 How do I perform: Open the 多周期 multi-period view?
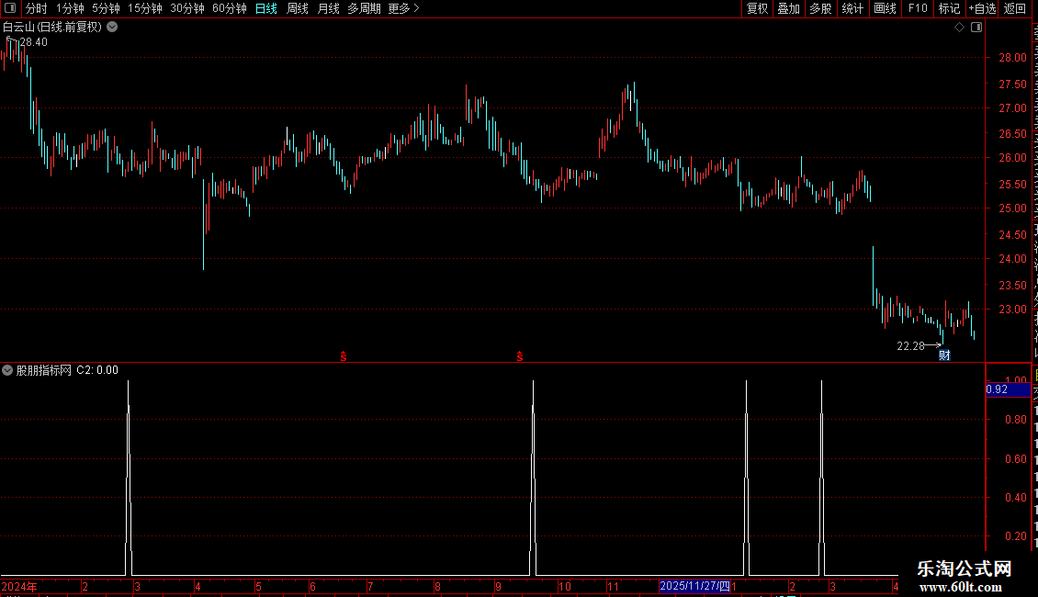(x=364, y=8)
